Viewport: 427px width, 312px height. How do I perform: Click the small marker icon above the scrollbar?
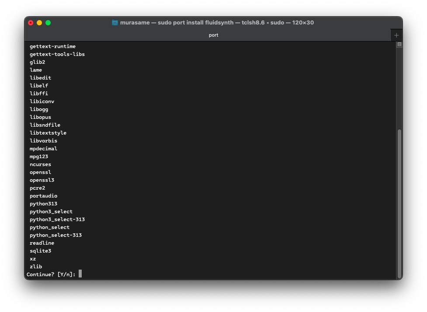(399, 45)
